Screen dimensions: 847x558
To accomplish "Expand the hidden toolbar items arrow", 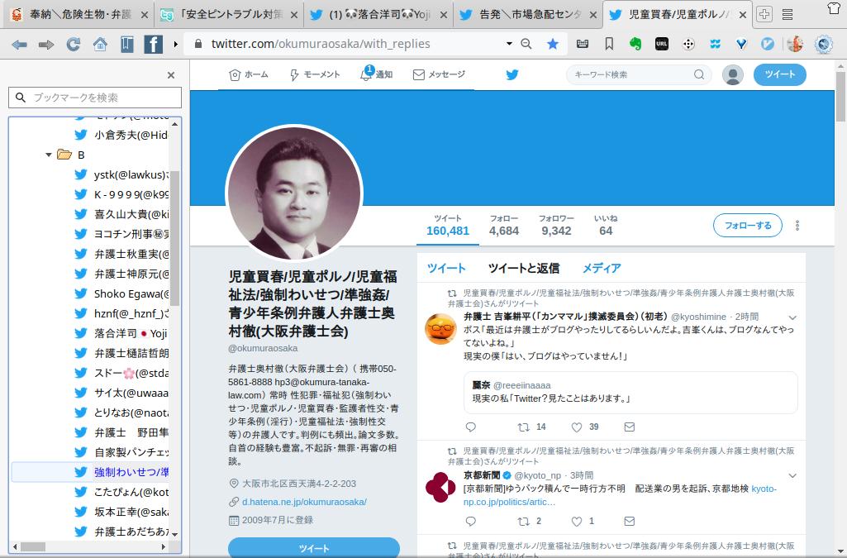I will point(175,45).
